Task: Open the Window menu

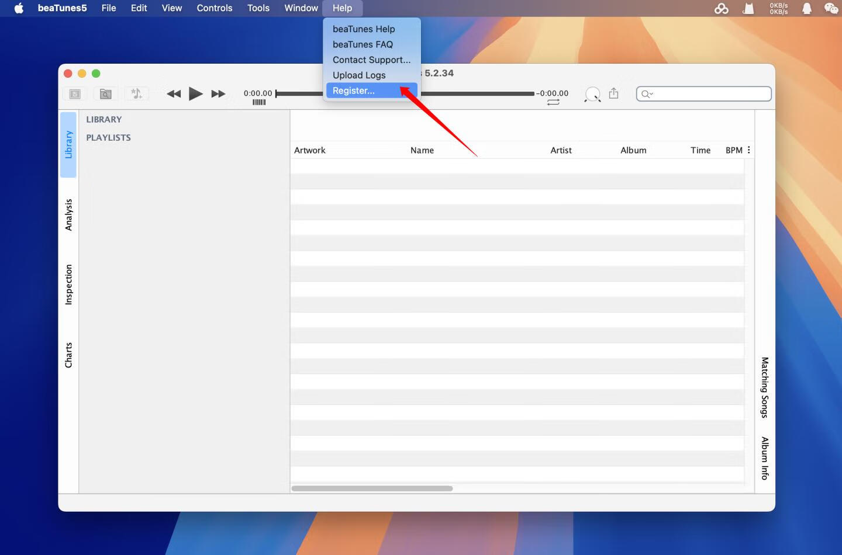Action: (301, 8)
